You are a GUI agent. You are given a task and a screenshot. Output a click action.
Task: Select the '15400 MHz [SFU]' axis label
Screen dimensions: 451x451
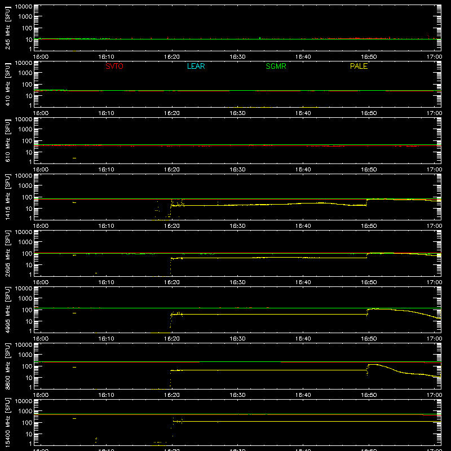coord(8,422)
